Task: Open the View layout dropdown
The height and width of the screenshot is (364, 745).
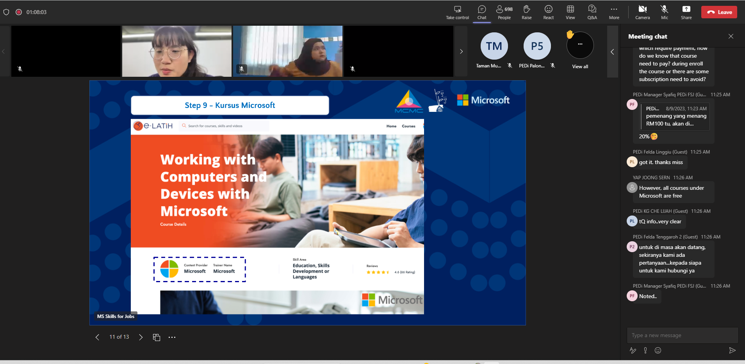Action: pos(570,12)
